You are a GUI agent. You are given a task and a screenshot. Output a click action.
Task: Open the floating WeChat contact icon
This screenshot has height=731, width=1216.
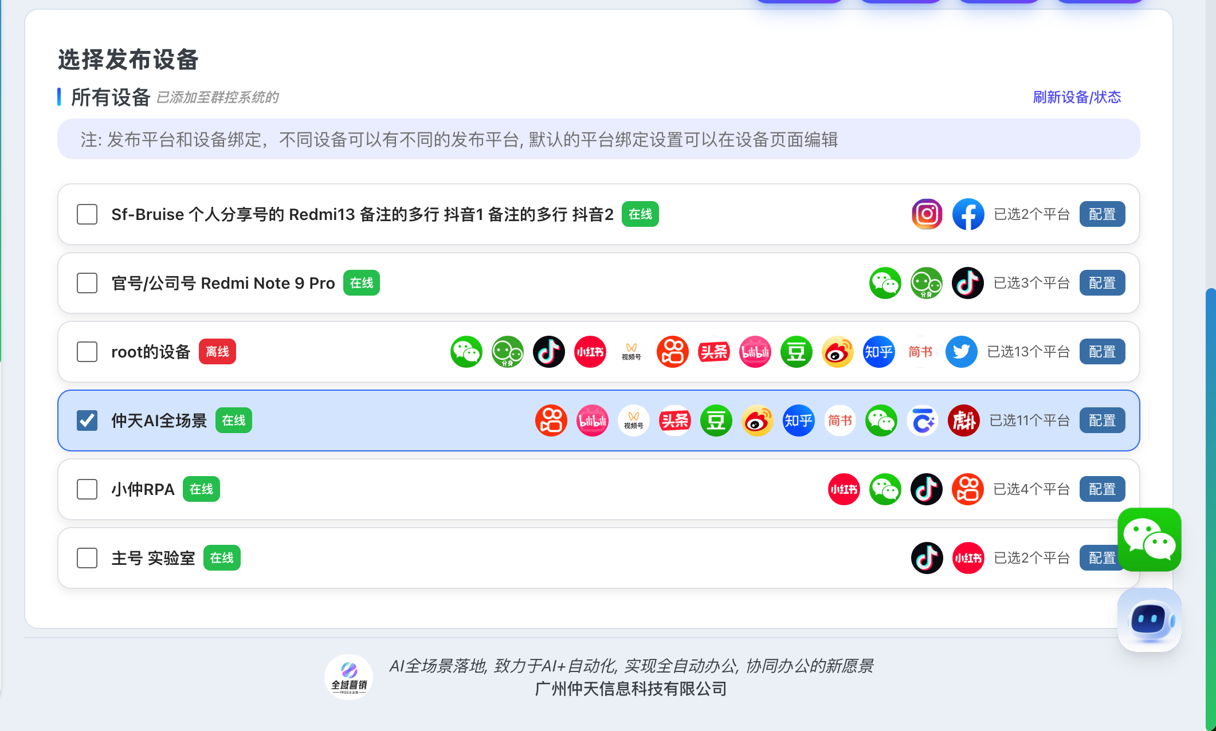[1149, 540]
